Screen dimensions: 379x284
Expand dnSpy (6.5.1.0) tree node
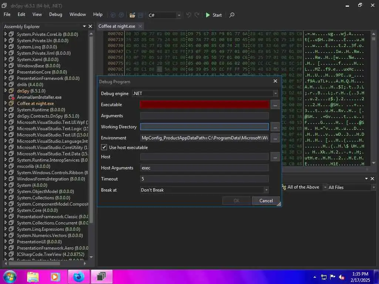coord(6,91)
